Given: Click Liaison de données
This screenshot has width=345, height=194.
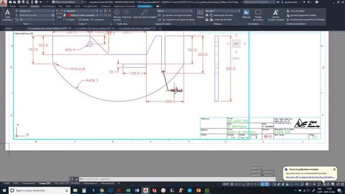Looking at the screenshot, I should coord(220,19).
